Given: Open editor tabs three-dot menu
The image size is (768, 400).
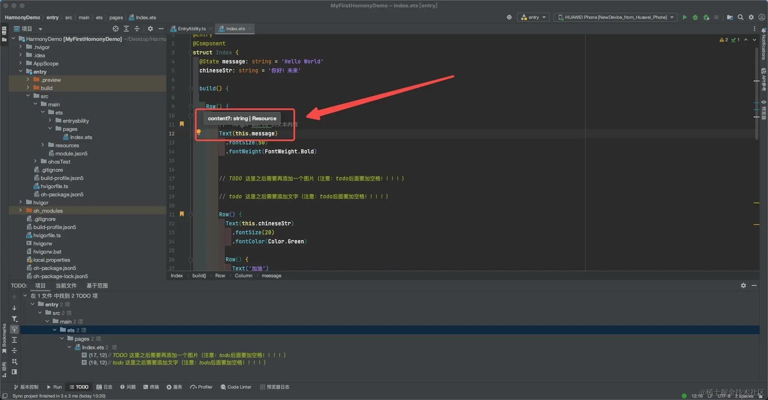Looking at the screenshot, I should (755, 29).
